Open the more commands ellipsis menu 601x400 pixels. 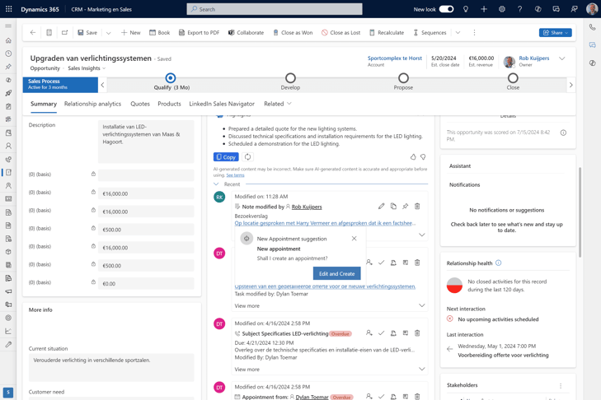[474, 33]
